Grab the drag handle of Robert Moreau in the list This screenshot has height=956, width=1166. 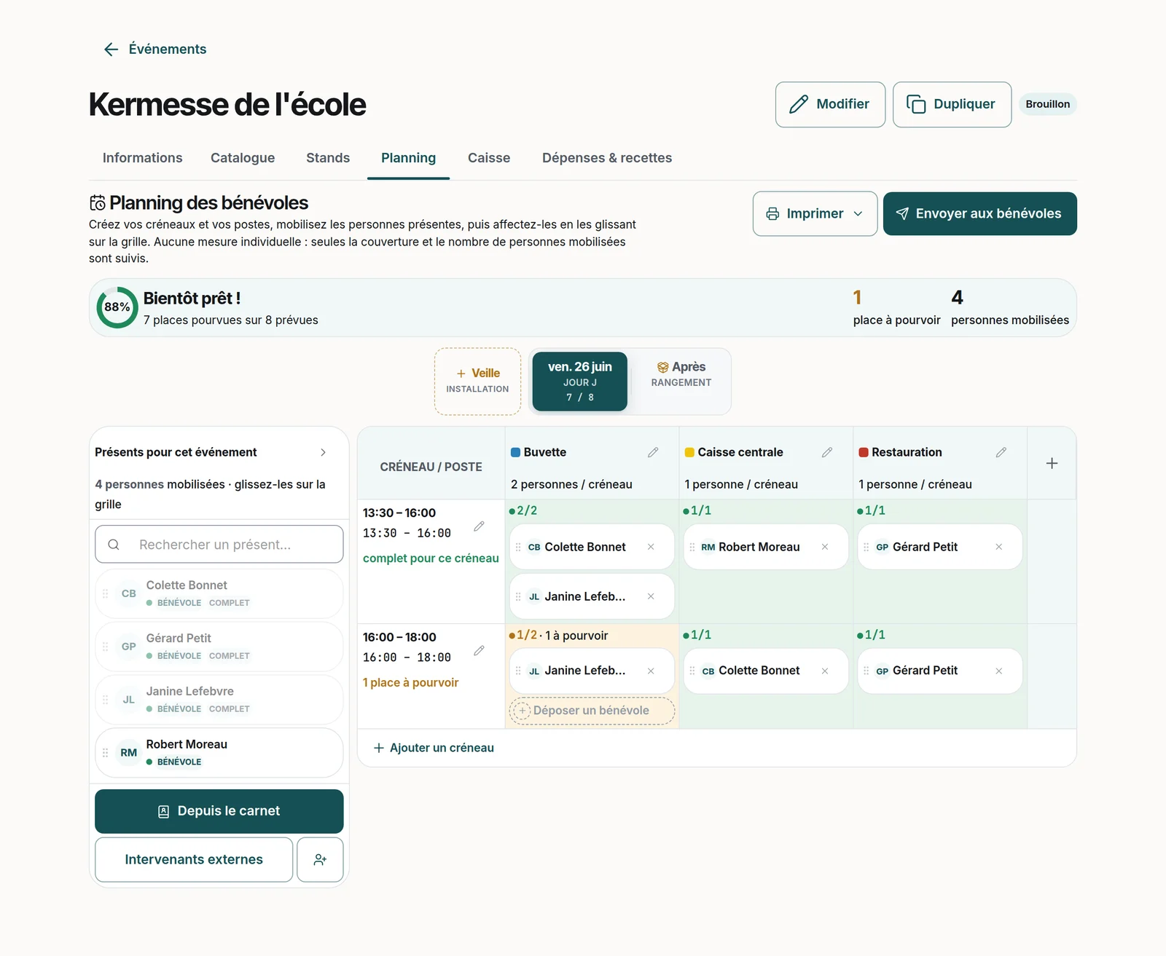click(x=105, y=753)
